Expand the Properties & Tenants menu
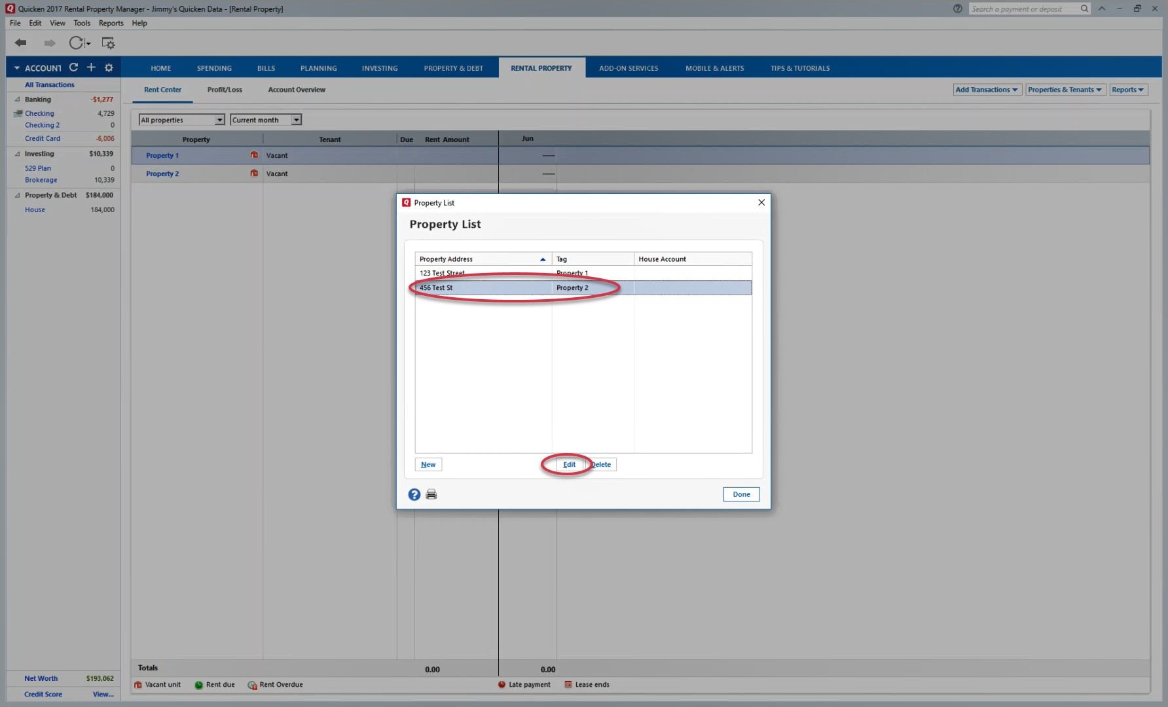Screen dimensions: 1168x707 click(x=1064, y=90)
